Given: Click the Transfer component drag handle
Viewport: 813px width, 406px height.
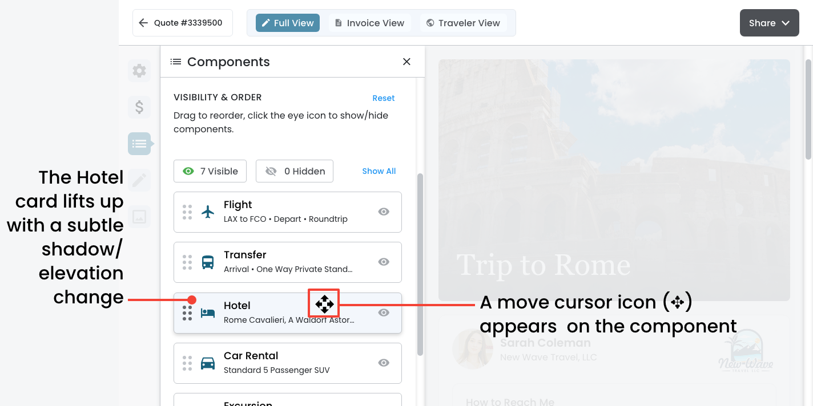Looking at the screenshot, I should (x=187, y=262).
